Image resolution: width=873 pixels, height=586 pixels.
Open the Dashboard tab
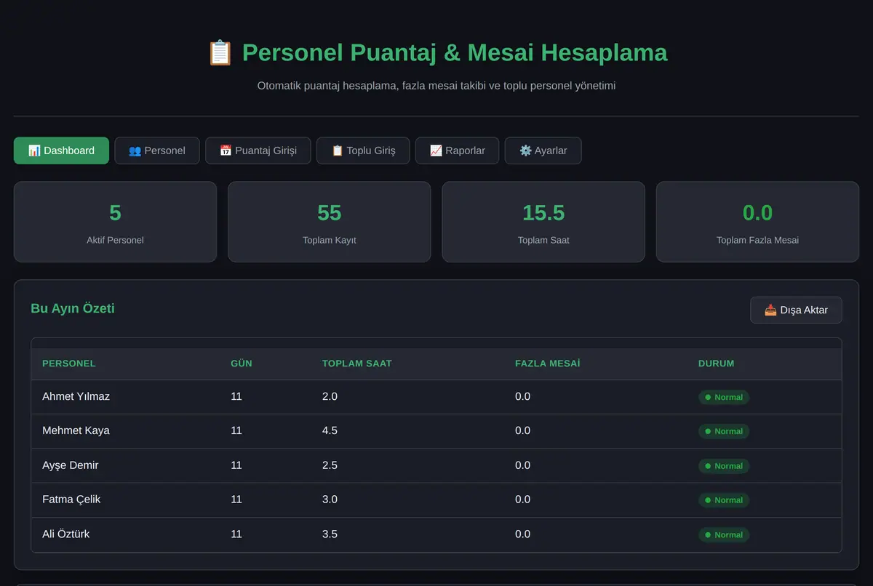[61, 150]
